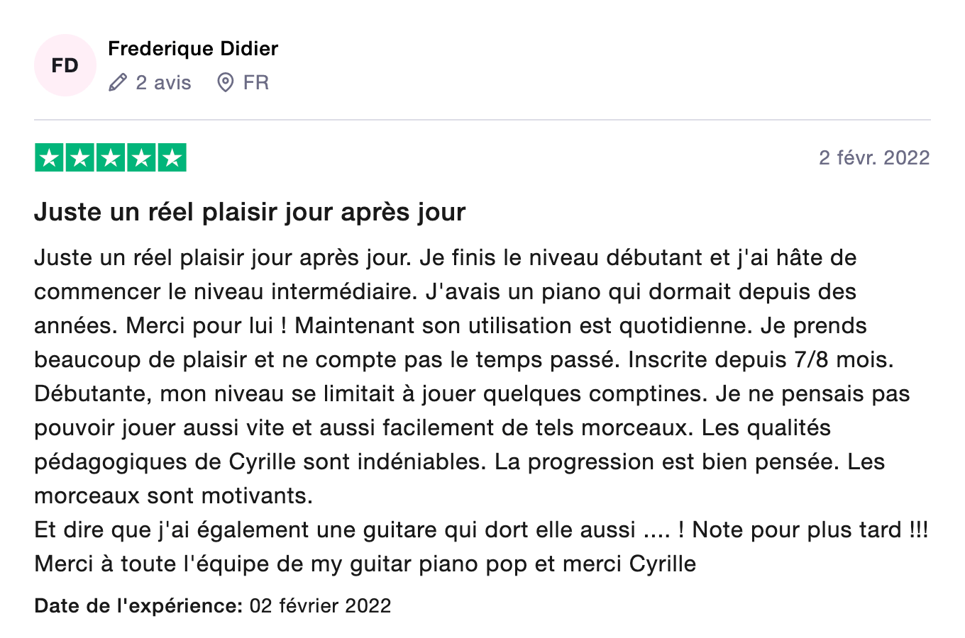Image resolution: width=965 pixels, height=638 pixels.
Task: Click the fourth green star
Action: (x=141, y=157)
